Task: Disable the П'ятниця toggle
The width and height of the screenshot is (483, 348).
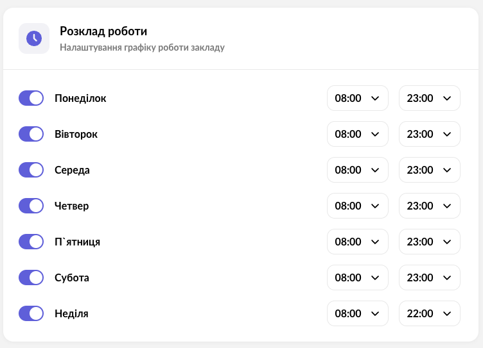Action: (x=31, y=242)
